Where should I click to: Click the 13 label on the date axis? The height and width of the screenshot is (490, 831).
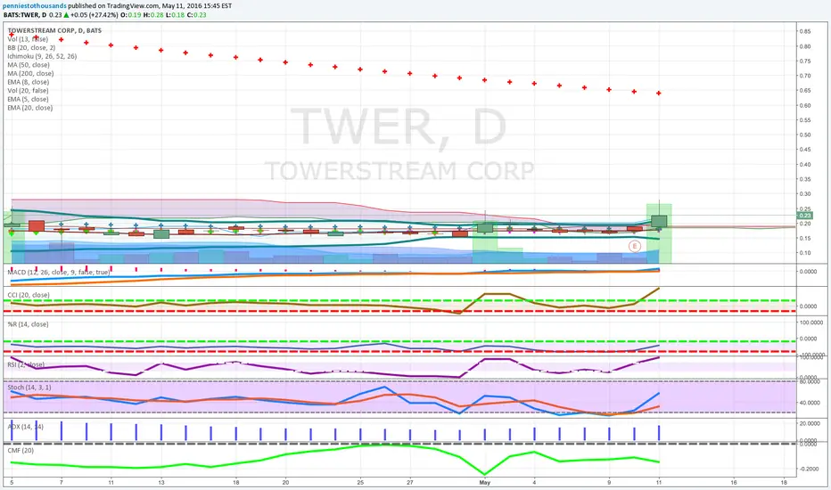[x=161, y=483]
